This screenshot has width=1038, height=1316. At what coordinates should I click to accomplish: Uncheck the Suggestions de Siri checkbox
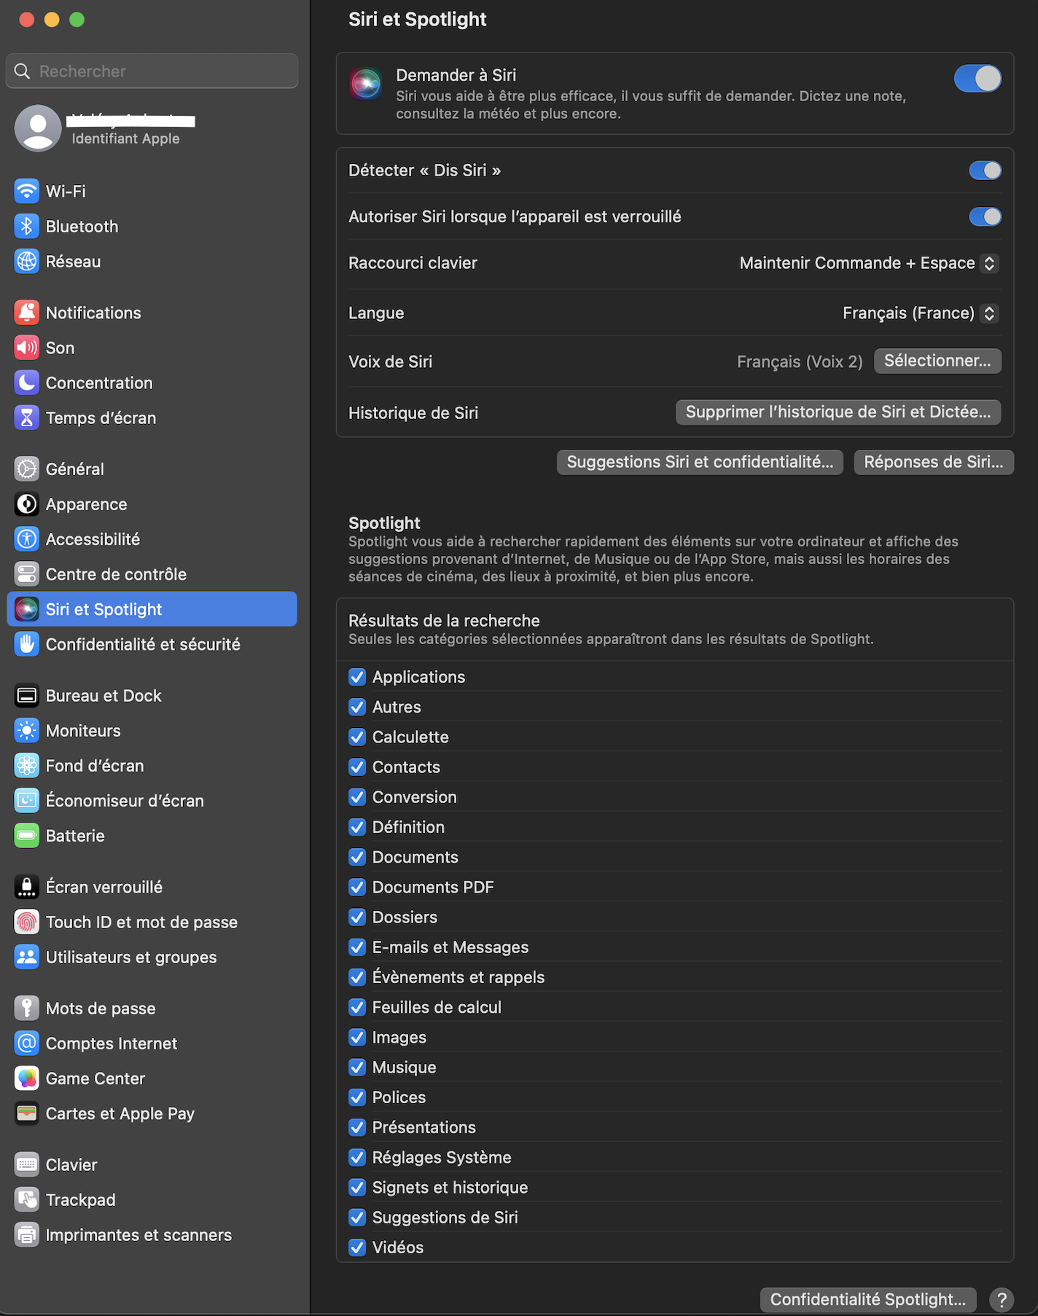(x=357, y=1218)
